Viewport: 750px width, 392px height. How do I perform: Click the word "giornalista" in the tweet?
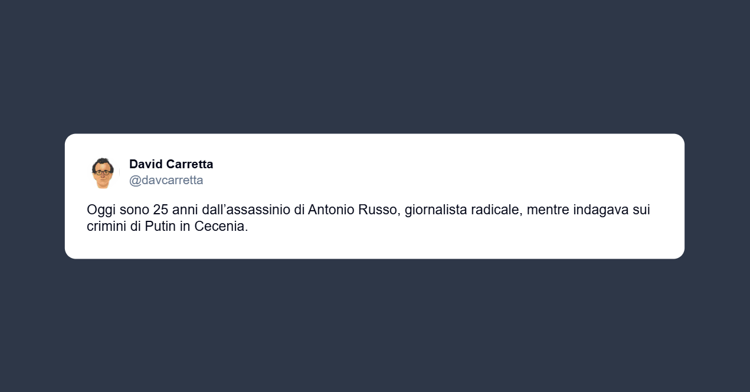tap(435, 210)
